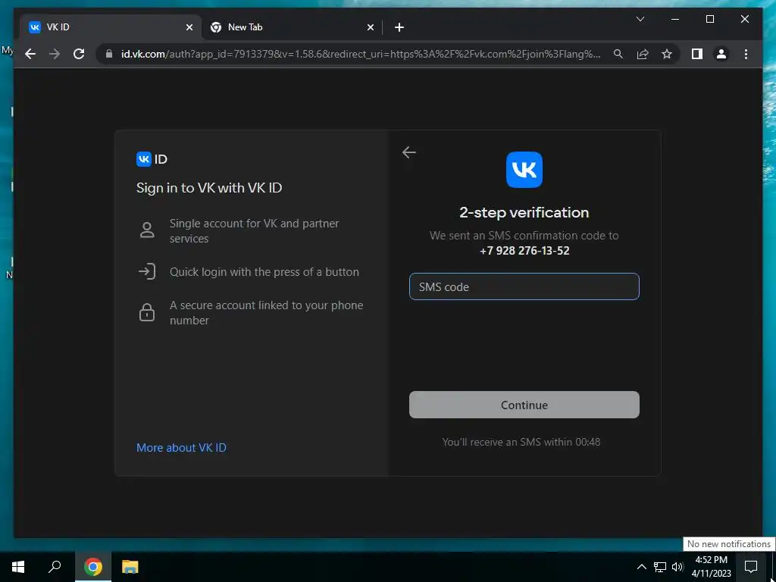Image resolution: width=776 pixels, height=582 pixels.
Task: Open the Chrome three-dot menu
Action: (x=746, y=54)
